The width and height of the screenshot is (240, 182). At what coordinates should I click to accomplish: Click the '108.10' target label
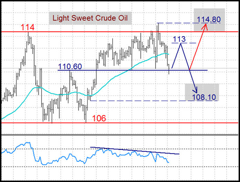coord(204,97)
